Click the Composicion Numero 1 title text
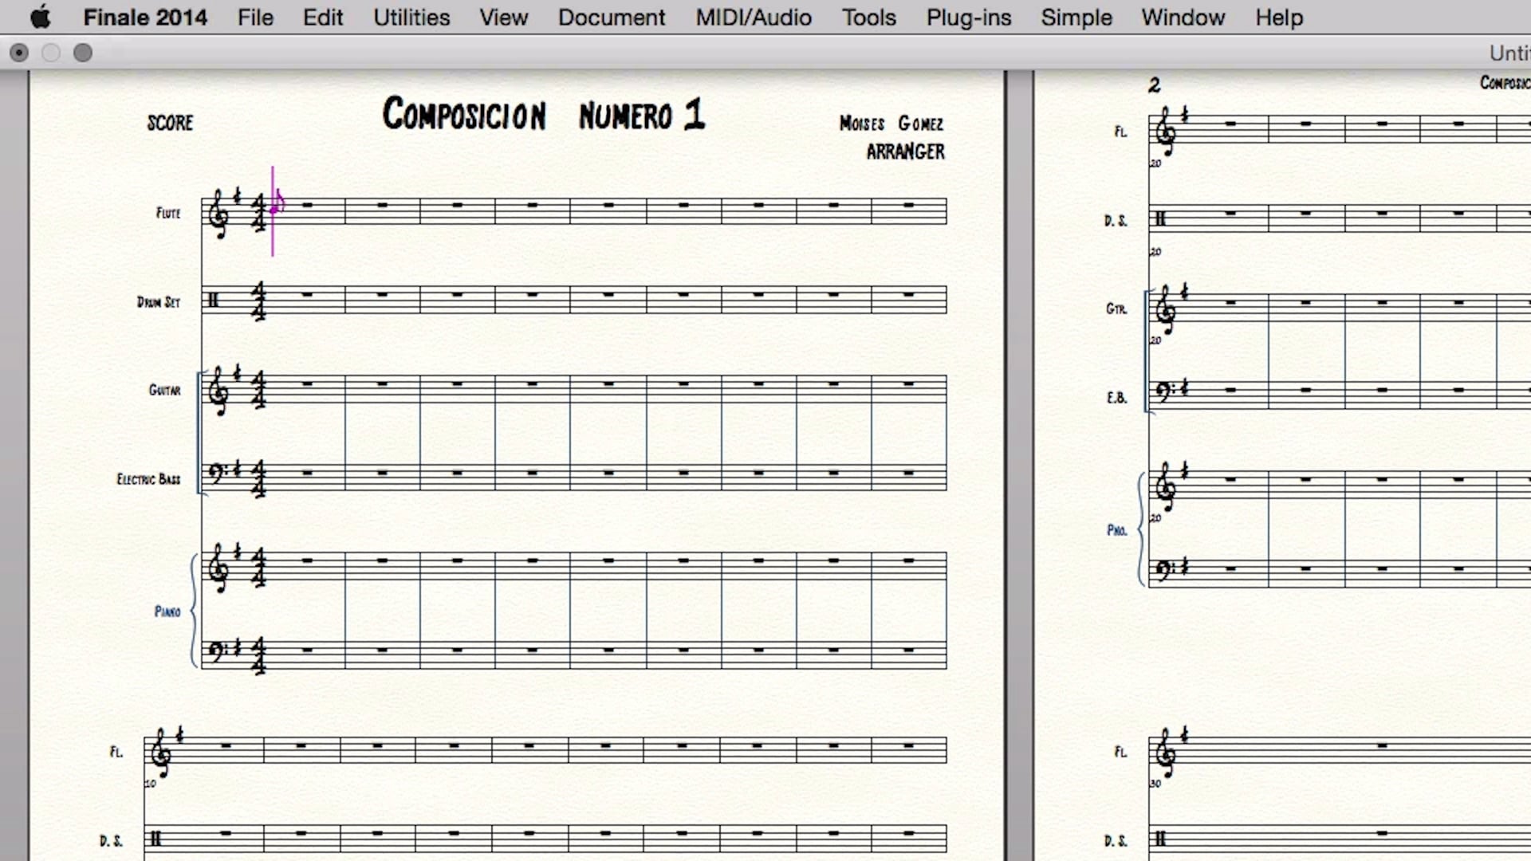This screenshot has width=1531, height=861. click(x=544, y=115)
